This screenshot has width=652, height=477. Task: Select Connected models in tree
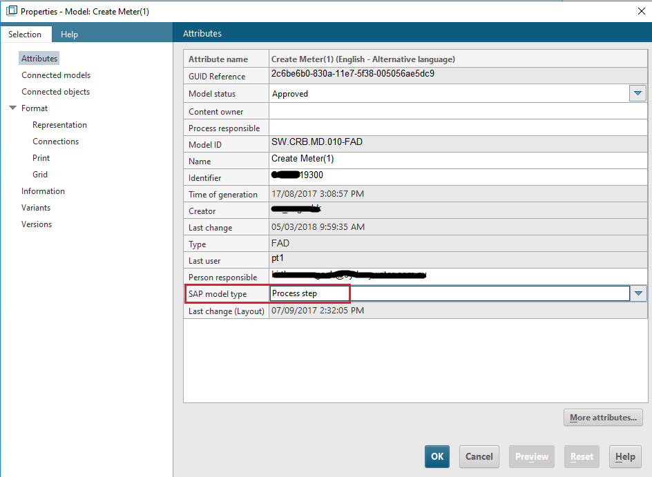[56, 75]
